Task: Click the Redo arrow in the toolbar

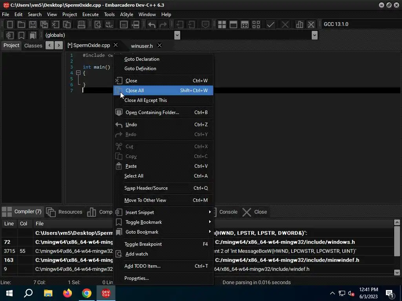Action: (x=163, y=25)
